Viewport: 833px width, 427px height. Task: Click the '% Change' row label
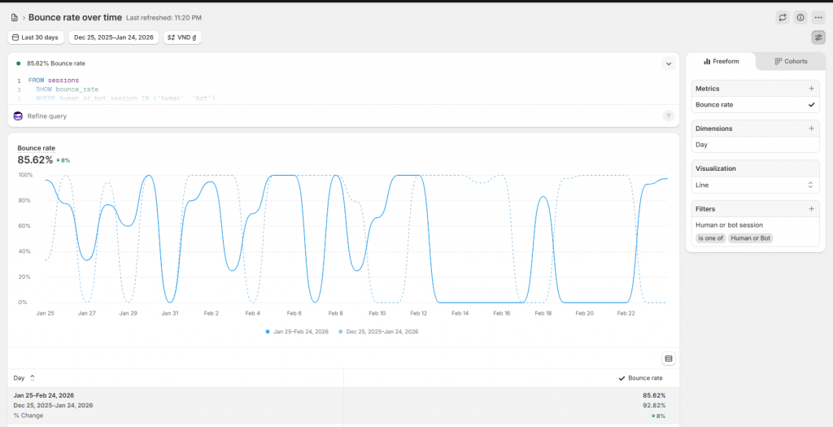point(28,416)
